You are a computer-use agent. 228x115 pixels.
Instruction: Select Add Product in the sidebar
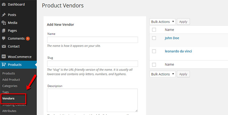[11, 80]
